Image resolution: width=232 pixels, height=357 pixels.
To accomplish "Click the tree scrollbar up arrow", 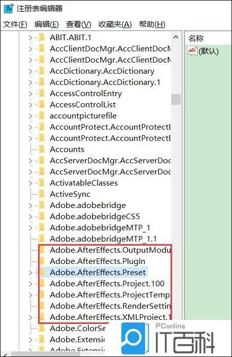I will 176,37.
